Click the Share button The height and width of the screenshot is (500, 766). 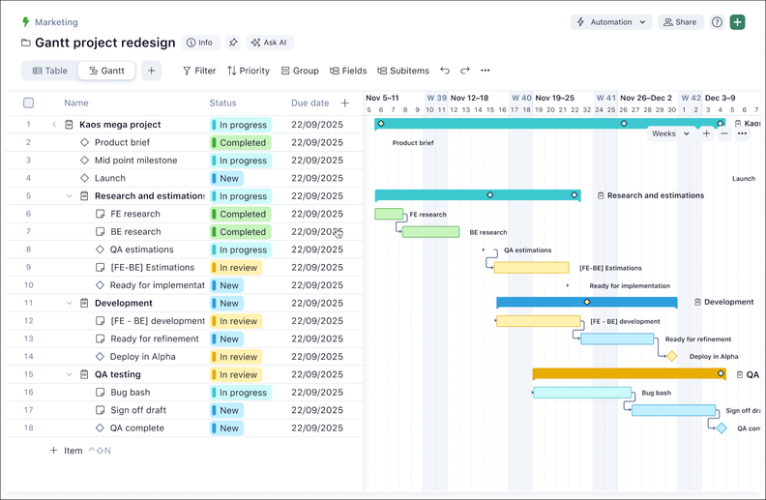click(680, 22)
